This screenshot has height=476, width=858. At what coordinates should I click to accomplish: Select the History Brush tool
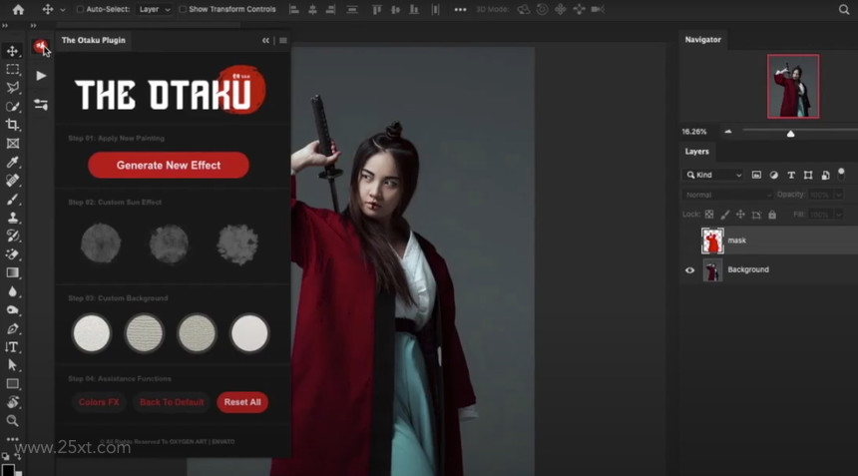12,236
